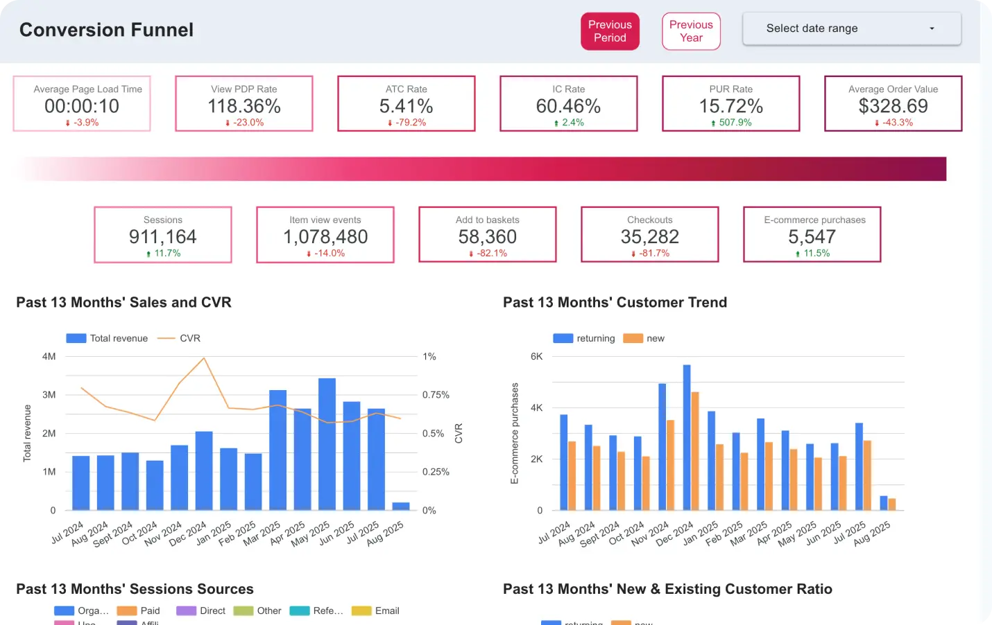Click the ATC Rate KPI card

pyautogui.click(x=406, y=103)
